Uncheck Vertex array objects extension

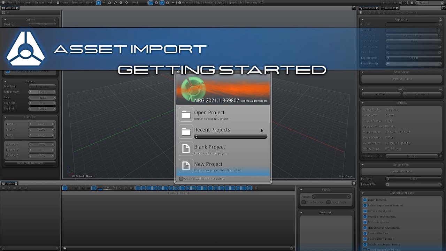[x=365, y=211]
